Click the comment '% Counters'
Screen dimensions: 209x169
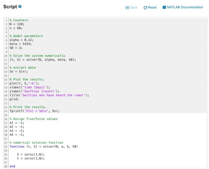(19, 20)
